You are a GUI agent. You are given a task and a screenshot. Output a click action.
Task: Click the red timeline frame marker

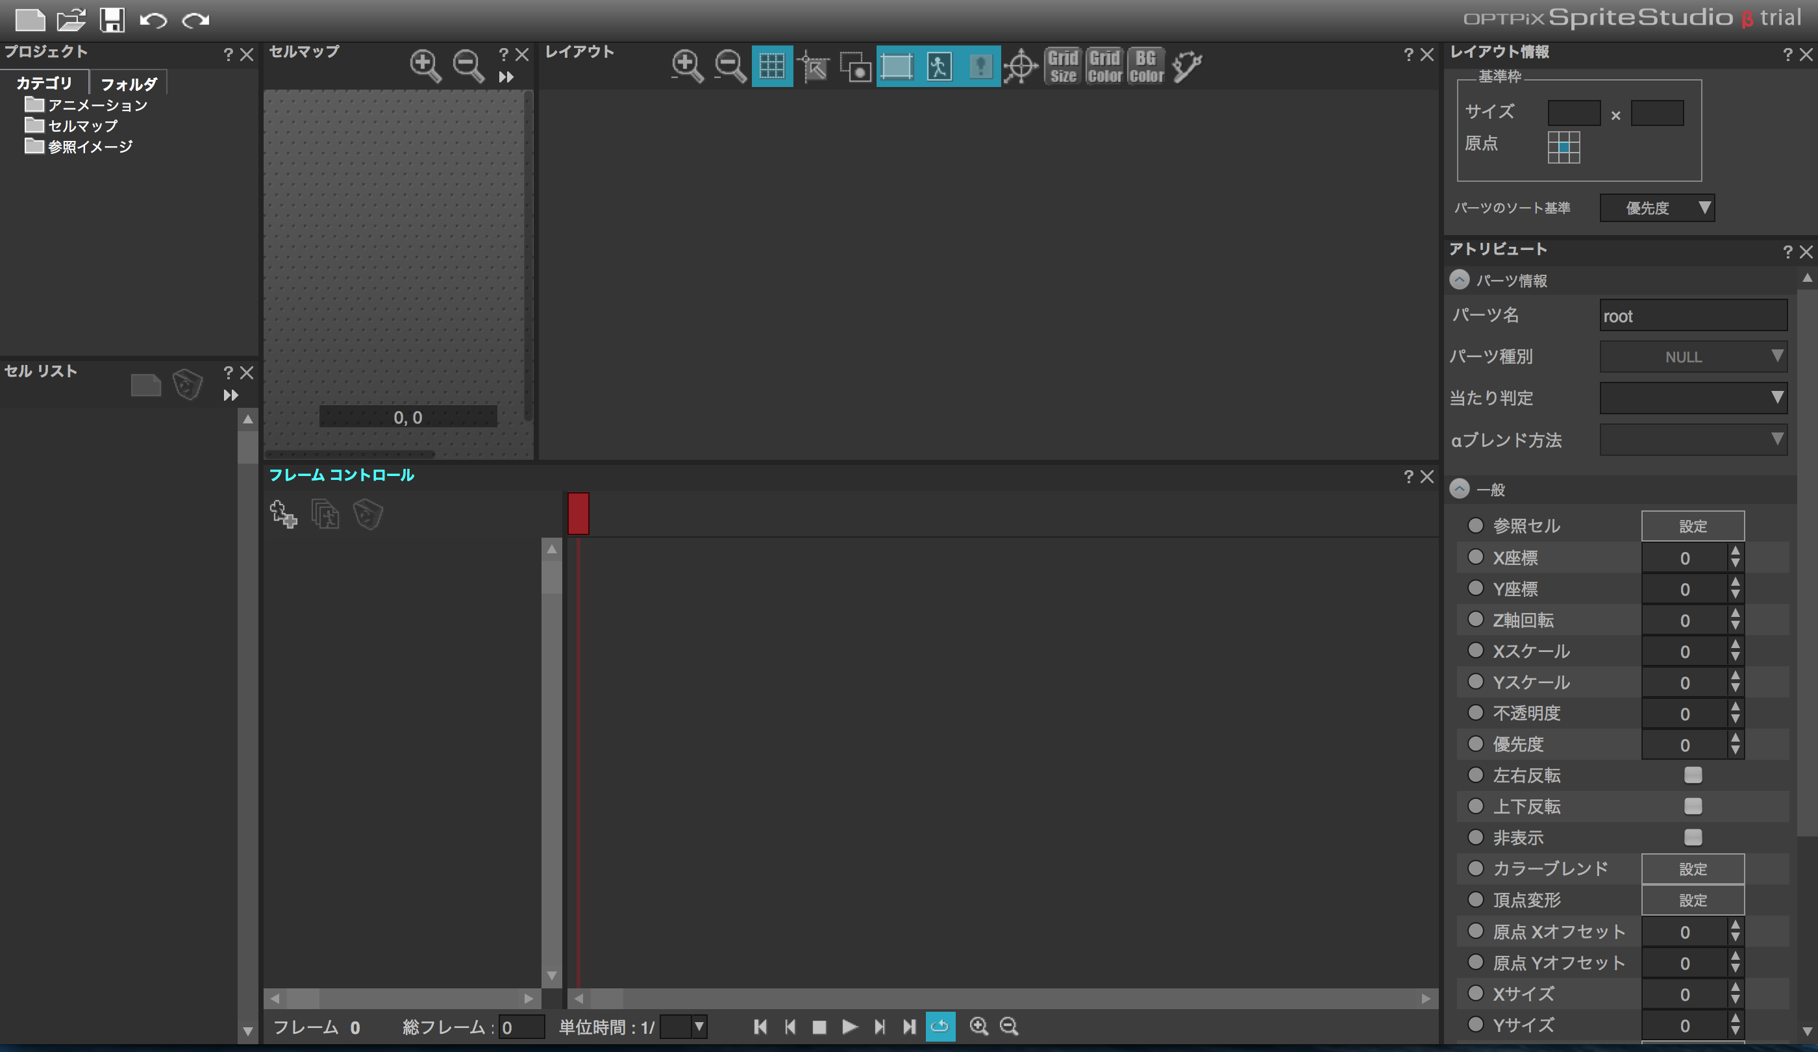(578, 514)
